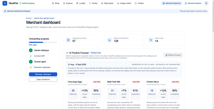Click the Agent conversations bar chart icon
This screenshot has width=214, height=109.
click(110, 40)
